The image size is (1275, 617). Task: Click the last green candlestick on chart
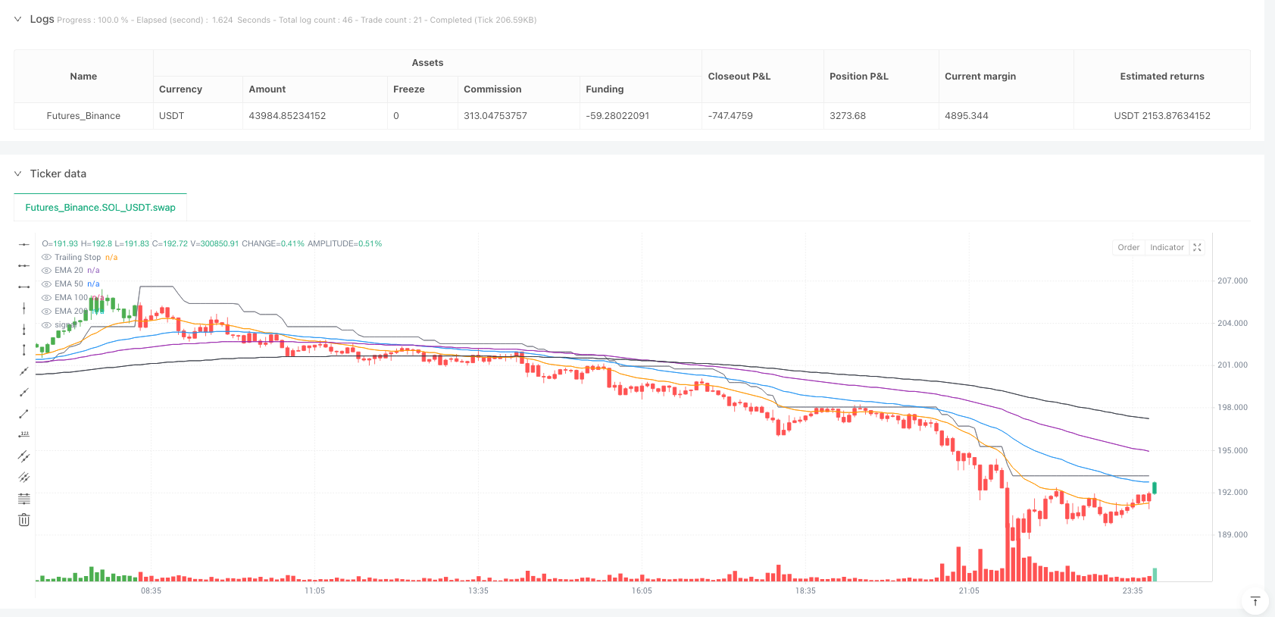pos(1155,488)
